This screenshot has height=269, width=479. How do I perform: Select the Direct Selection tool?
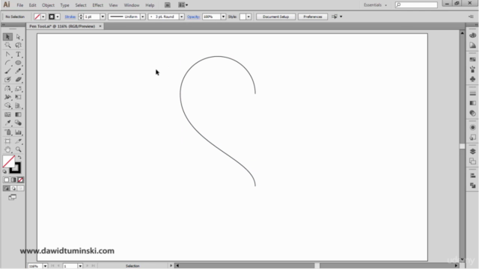click(18, 37)
